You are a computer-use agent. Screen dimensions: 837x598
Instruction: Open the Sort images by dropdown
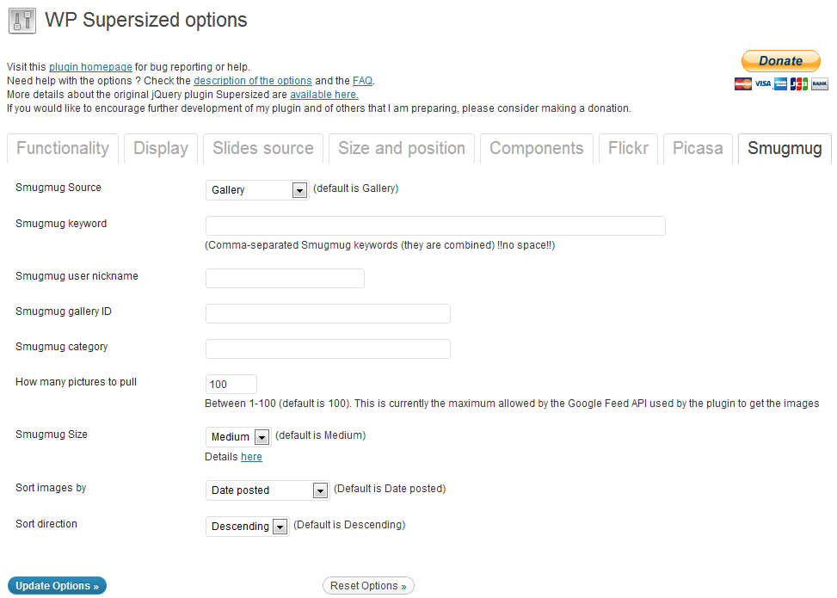pyautogui.click(x=268, y=490)
